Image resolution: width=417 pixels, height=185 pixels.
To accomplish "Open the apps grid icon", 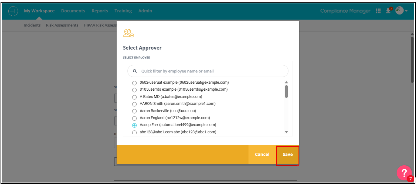I will coord(378,11).
